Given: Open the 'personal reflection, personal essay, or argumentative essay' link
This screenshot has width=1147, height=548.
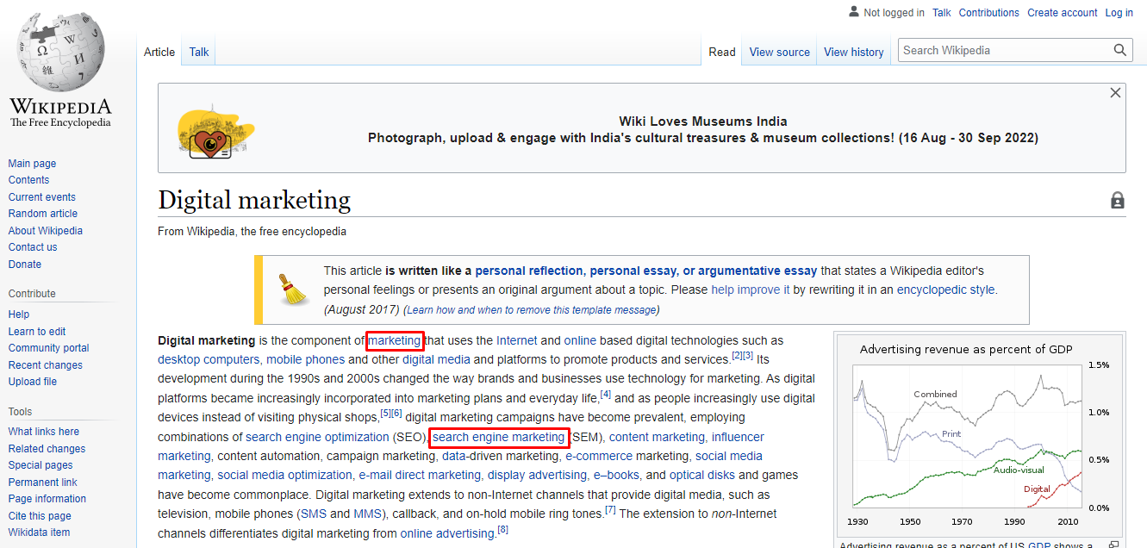Looking at the screenshot, I should 646,271.
